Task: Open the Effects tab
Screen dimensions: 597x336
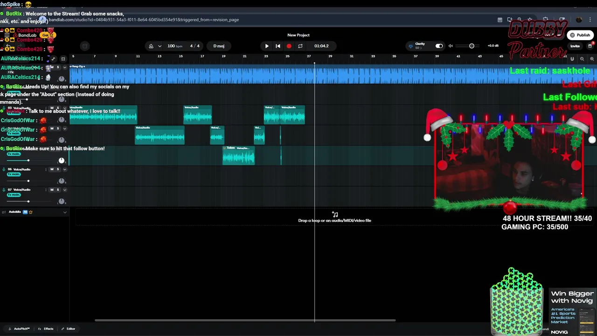Action: (46, 329)
